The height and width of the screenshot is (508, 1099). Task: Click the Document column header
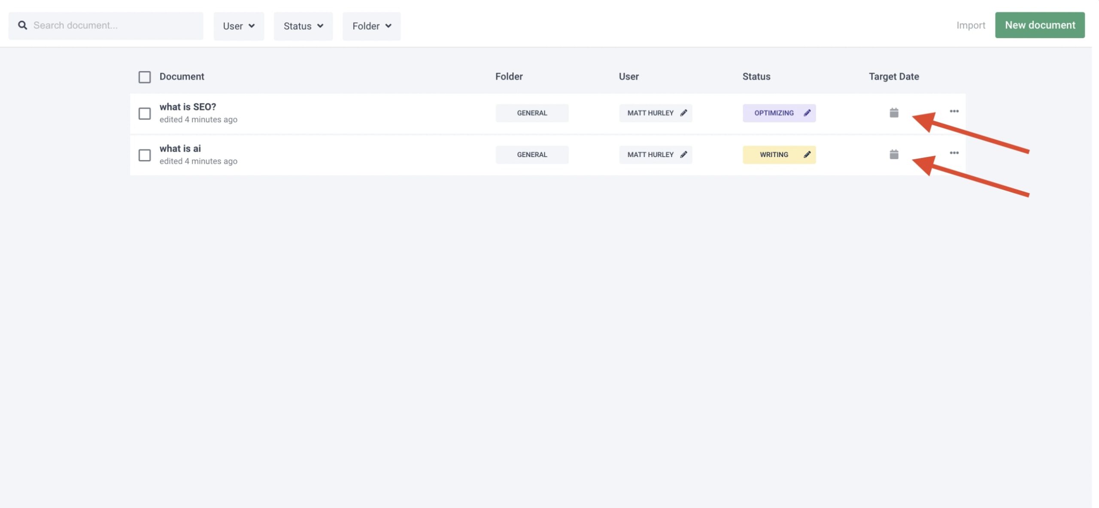pyautogui.click(x=182, y=77)
